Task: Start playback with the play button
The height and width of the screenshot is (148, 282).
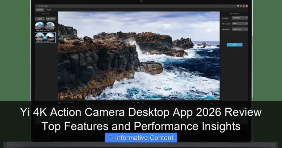Action: tap(138, 103)
